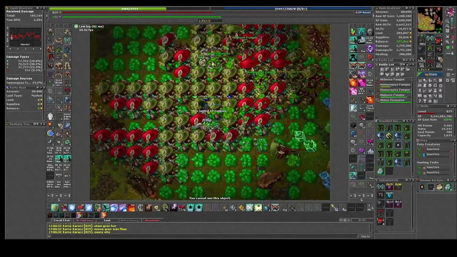Screen dimensions: 457x257
Task: Switch to Local Chat tab
Action: point(62,220)
